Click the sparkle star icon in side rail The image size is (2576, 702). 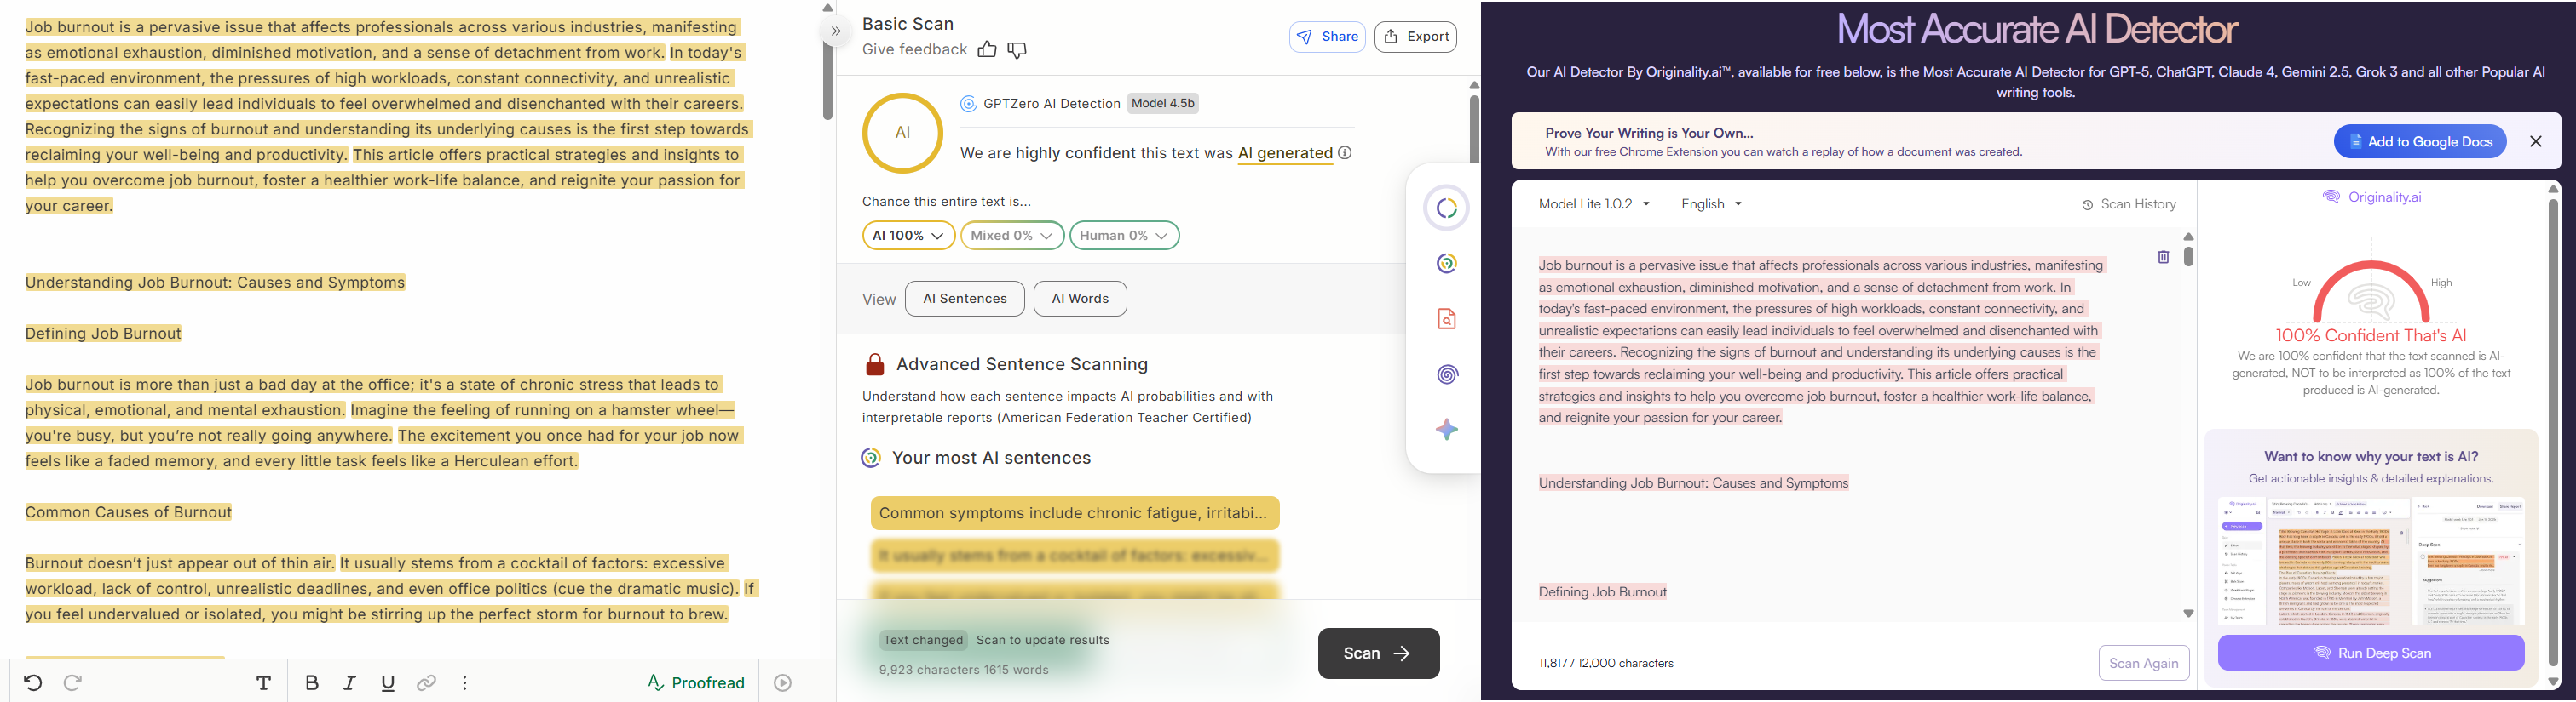point(1447,430)
